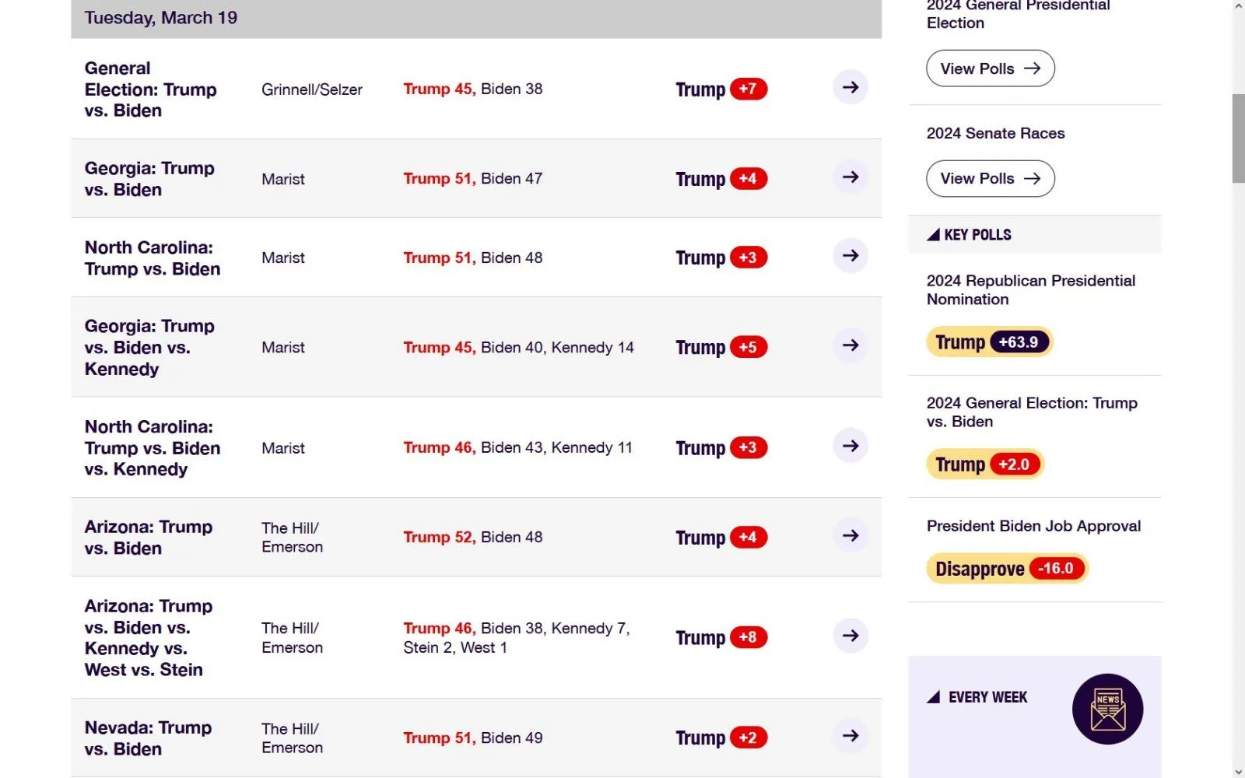Click View Polls under General Presidential Election

990,68
